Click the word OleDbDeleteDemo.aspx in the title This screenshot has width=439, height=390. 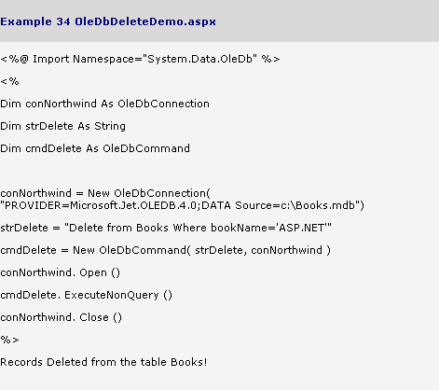click(x=145, y=21)
